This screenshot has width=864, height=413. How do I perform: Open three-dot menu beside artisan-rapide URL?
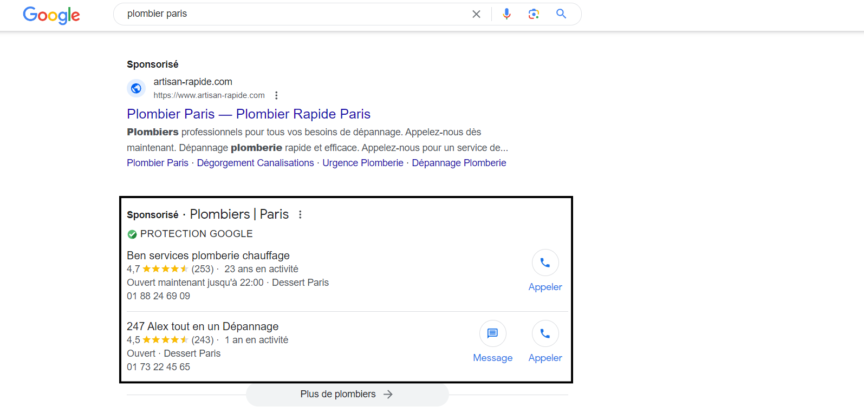276,95
